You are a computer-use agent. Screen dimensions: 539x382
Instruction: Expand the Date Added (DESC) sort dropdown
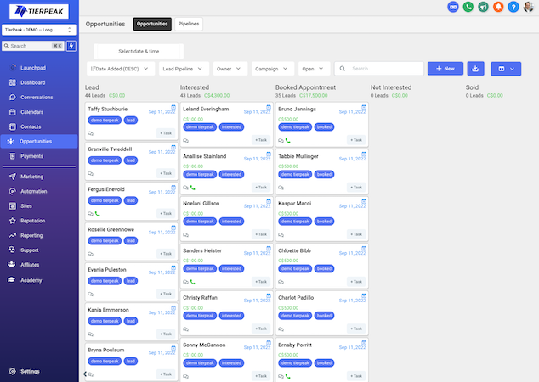point(118,68)
